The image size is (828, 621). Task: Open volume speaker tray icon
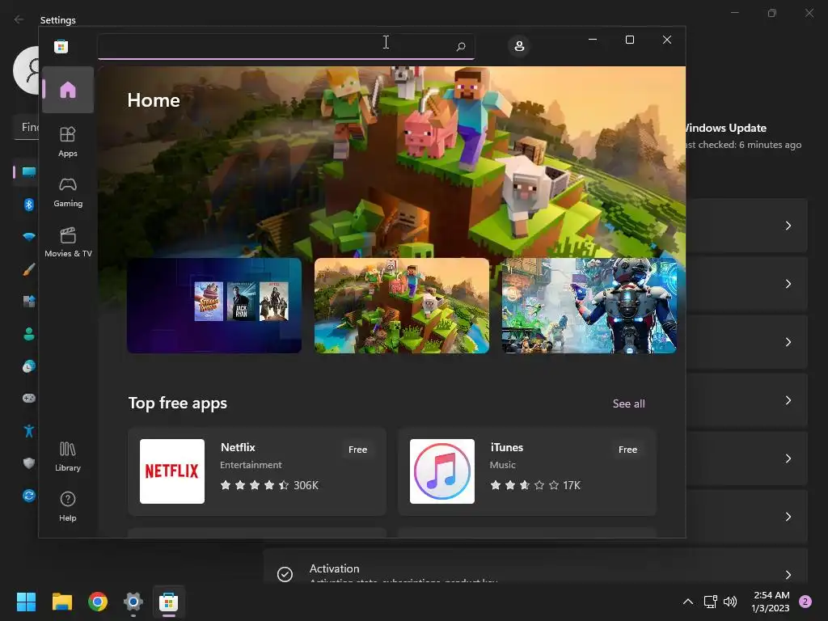tap(730, 602)
